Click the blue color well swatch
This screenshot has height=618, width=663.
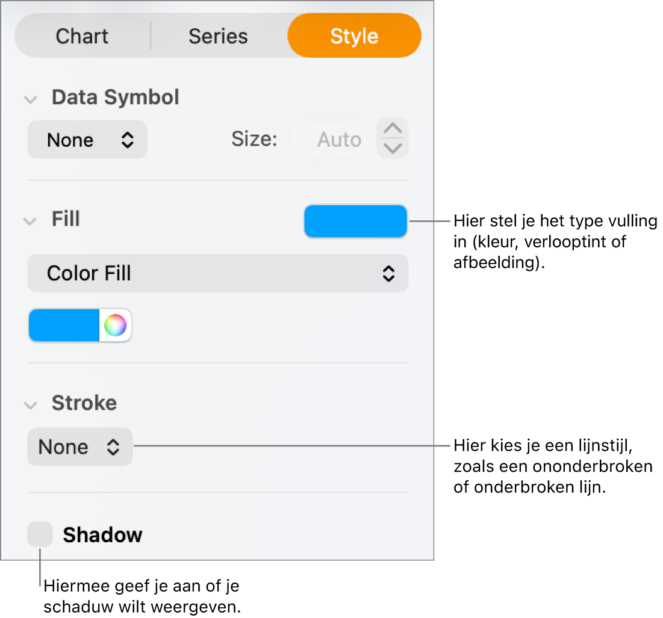click(64, 326)
